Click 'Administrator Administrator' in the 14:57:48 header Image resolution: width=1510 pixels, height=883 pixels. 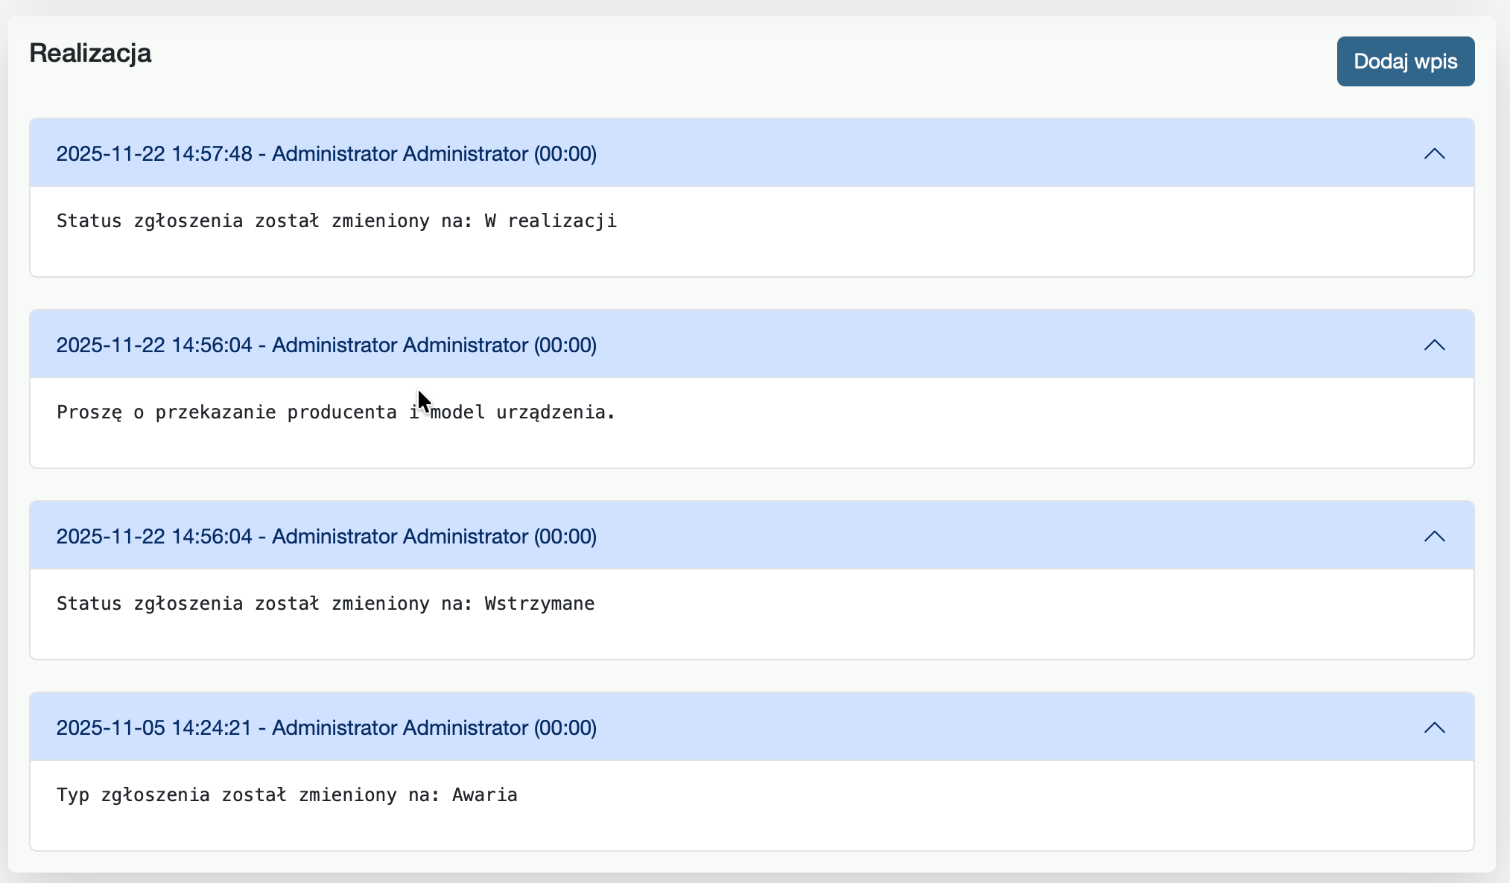399,154
